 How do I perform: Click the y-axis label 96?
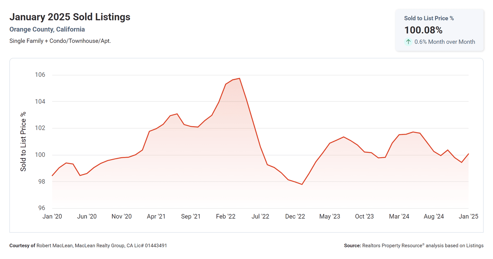(42, 208)
